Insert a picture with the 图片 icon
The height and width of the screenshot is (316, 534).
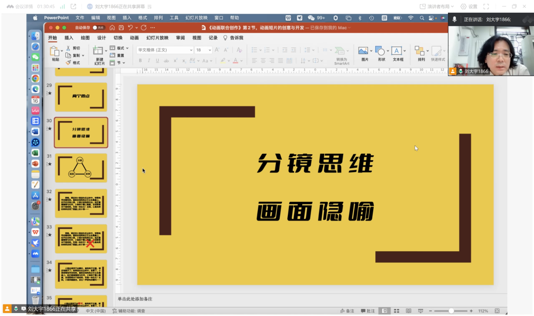(363, 51)
